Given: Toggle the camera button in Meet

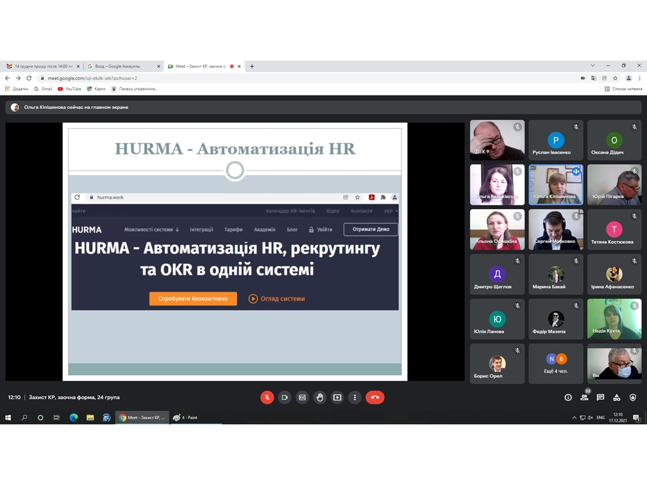Looking at the screenshot, I should (285, 397).
